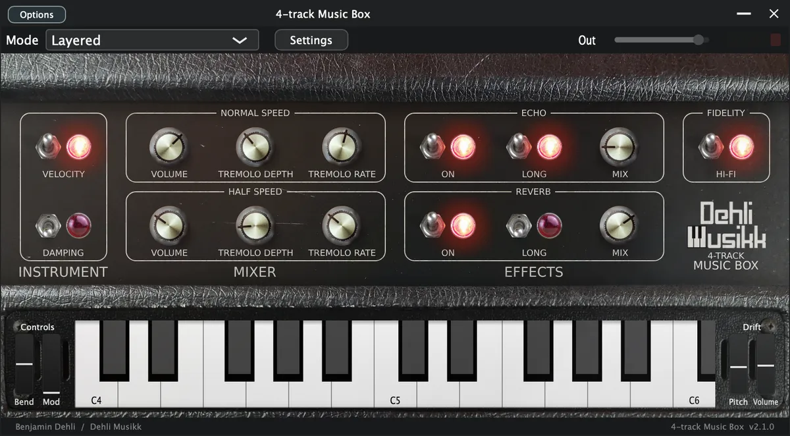Click the Drift Pitch slider

point(738,364)
